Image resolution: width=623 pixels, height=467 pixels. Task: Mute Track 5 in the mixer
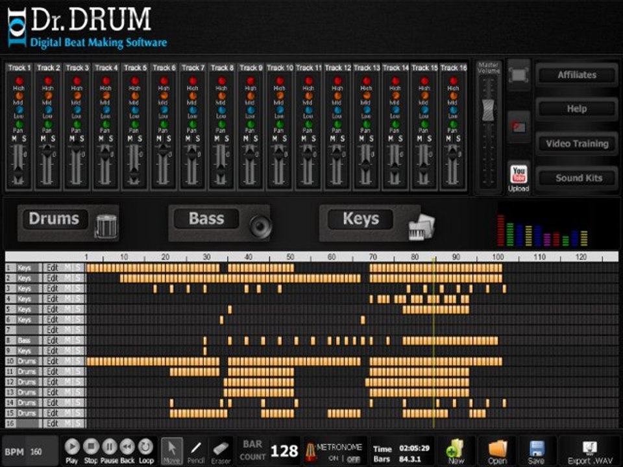click(130, 139)
